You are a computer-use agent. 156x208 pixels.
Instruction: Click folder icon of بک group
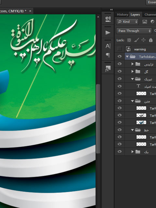pos(138,152)
